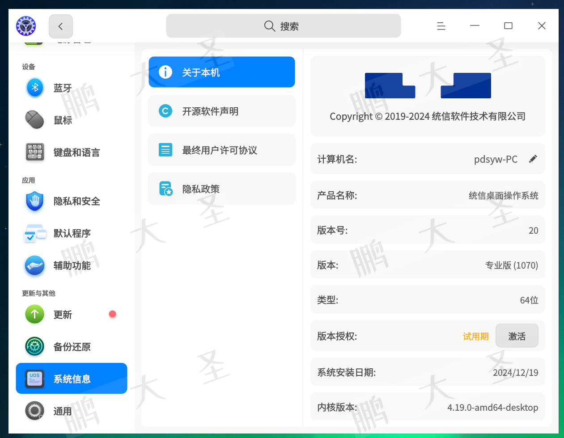Image resolution: width=564 pixels, height=438 pixels.
Task: Open 更新 settings page
Action: click(x=72, y=315)
